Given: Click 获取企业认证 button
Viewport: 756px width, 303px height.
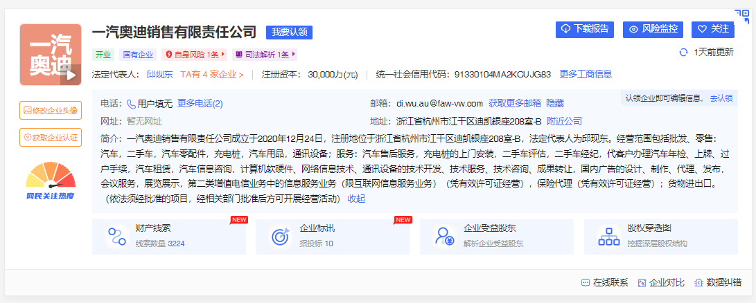Looking at the screenshot, I should coord(51,137).
